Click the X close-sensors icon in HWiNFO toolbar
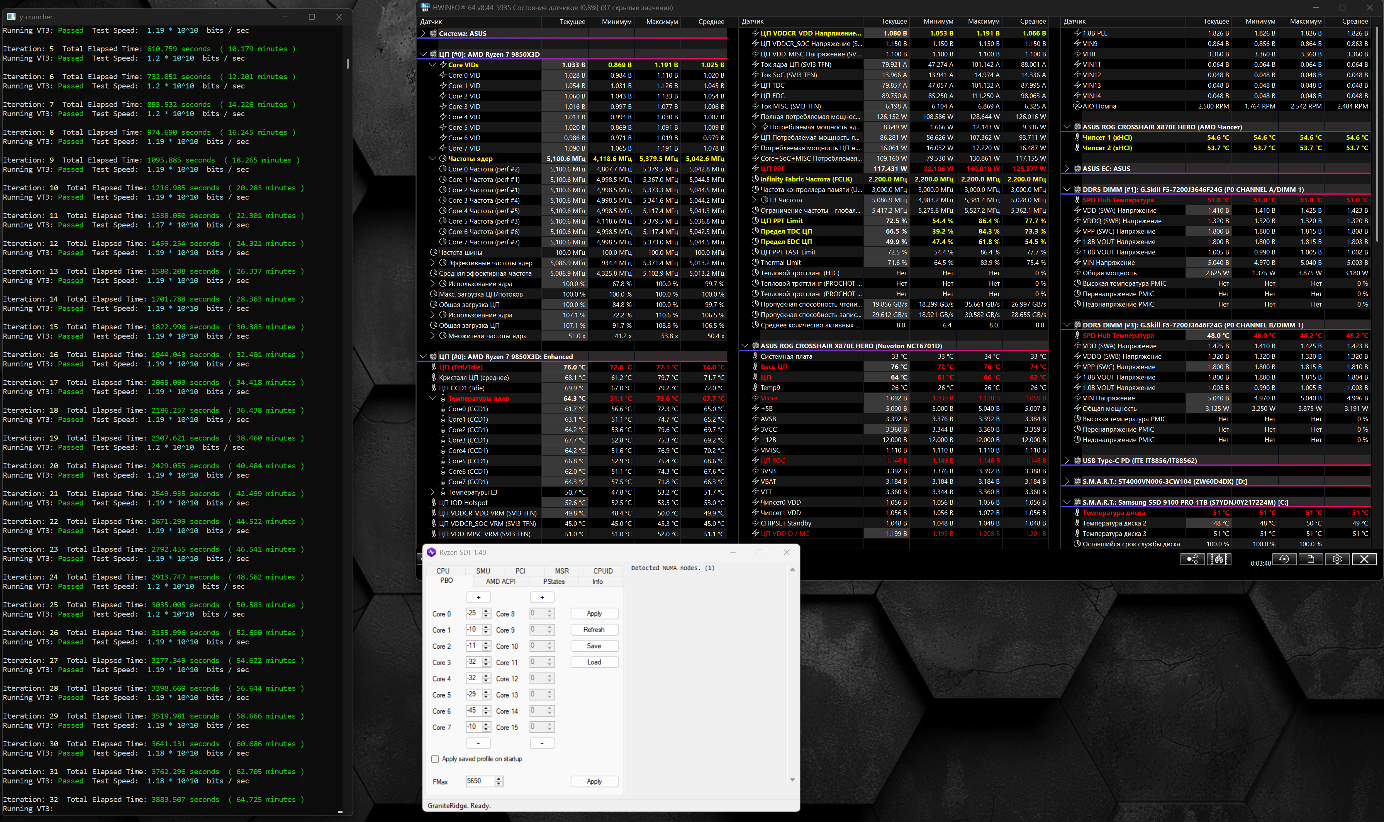The width and height of the screenshot is (1384, 822). 1364,559
